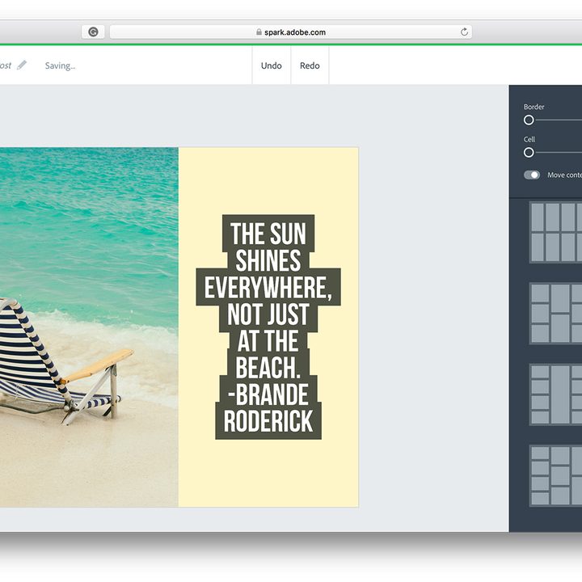Click the lock icon before spark.adobe.com
This screenshot has height=582, width=582.
coord(259,32)
